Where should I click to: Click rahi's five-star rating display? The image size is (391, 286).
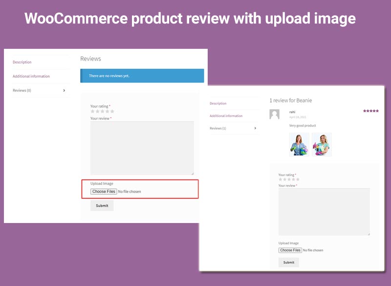click(371, 111)
